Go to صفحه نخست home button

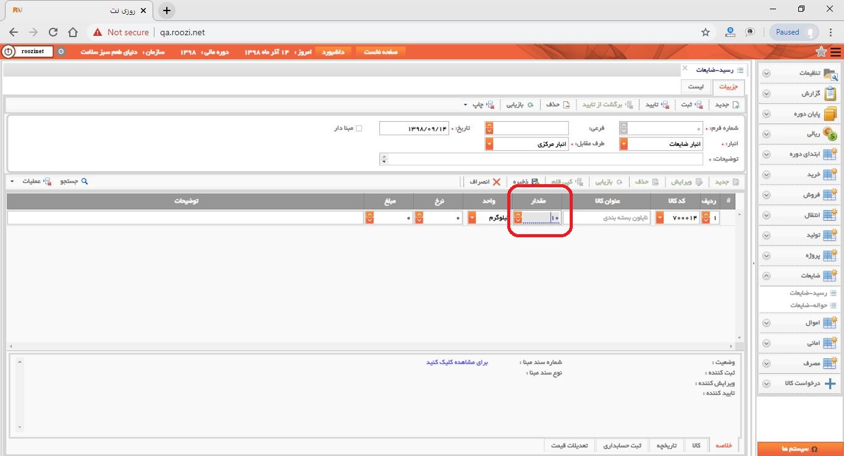(x=381, y=52)
